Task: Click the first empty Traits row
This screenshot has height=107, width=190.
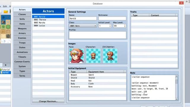Action: coord(154,18)
